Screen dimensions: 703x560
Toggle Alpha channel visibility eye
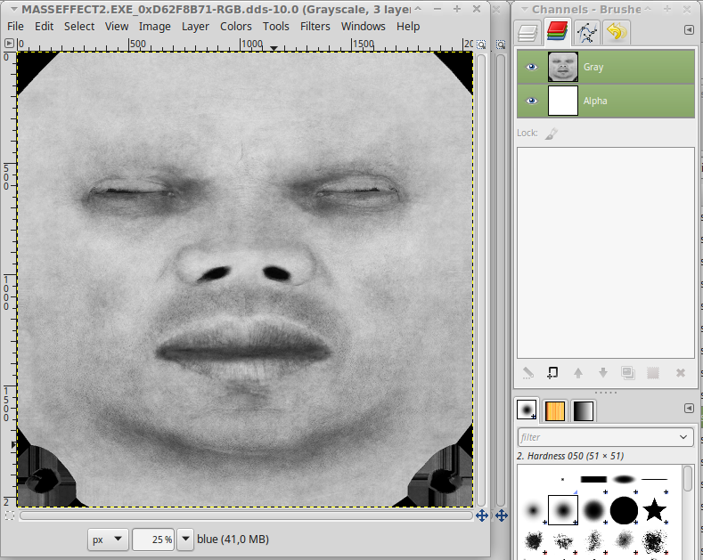tap(532, 101)
